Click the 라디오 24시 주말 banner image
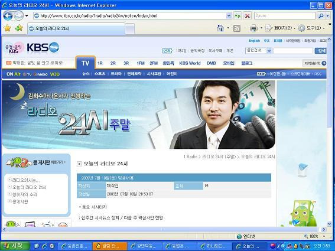This screenshot has width=335, height=251. (x=138, y=115)
